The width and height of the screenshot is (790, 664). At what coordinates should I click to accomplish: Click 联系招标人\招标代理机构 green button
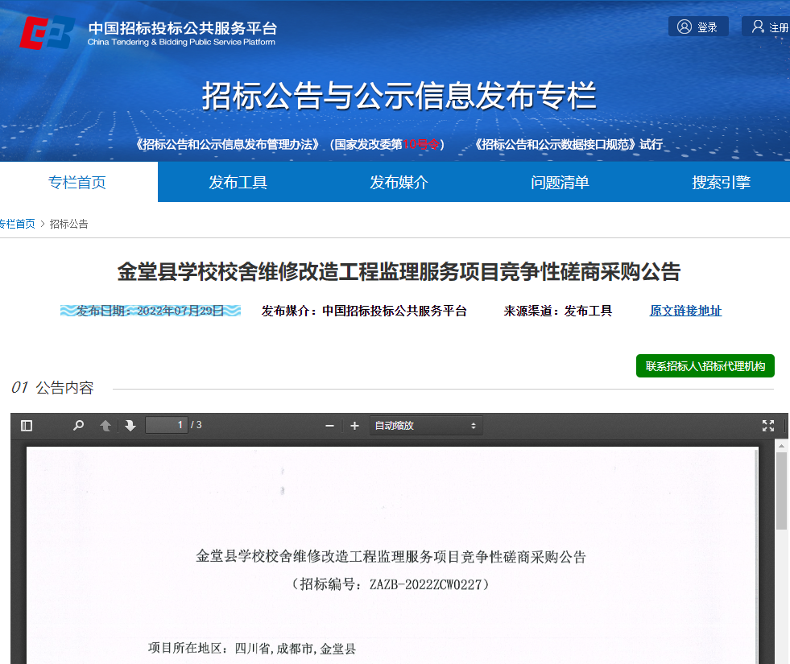point(705,366)
